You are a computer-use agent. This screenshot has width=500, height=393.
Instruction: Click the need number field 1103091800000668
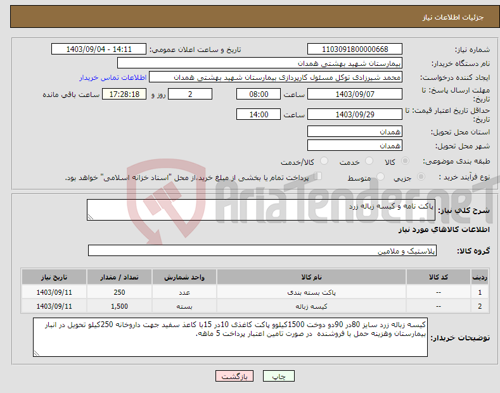pos(355,49)
